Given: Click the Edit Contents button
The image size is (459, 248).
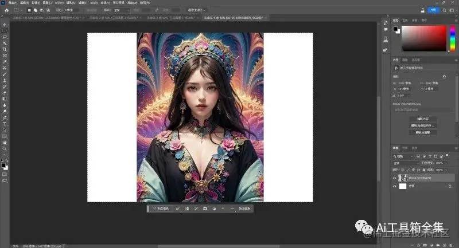Looking at the screenshot, I should point(423,119).
